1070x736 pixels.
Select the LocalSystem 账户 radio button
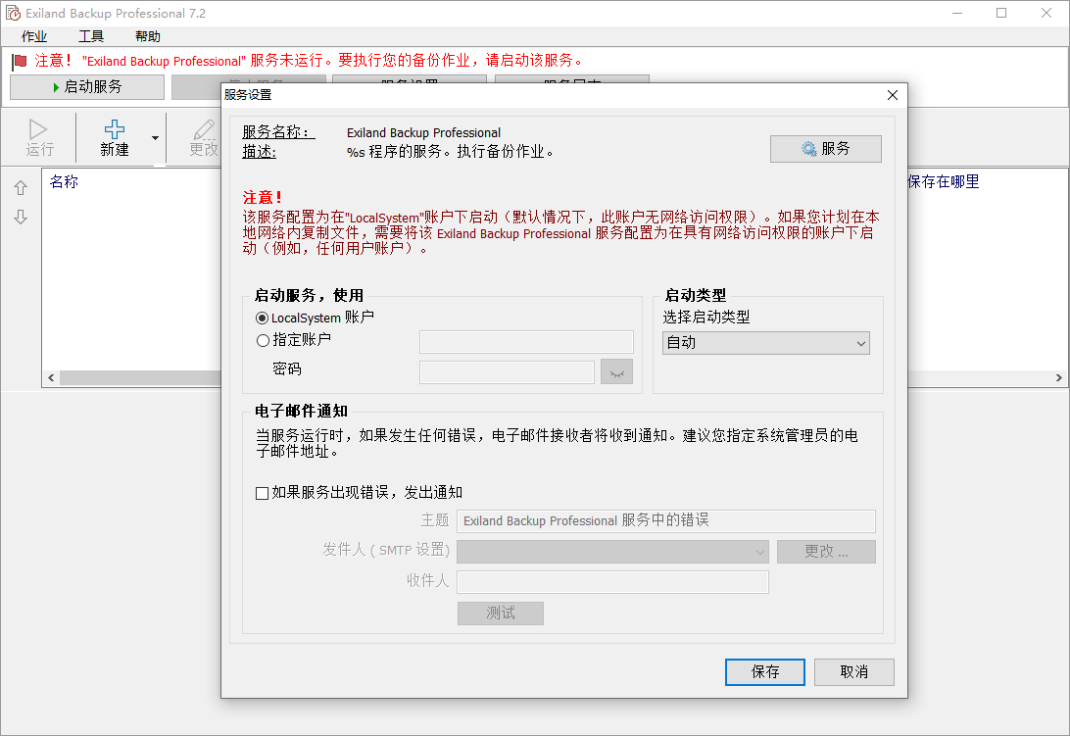(262, 319)
